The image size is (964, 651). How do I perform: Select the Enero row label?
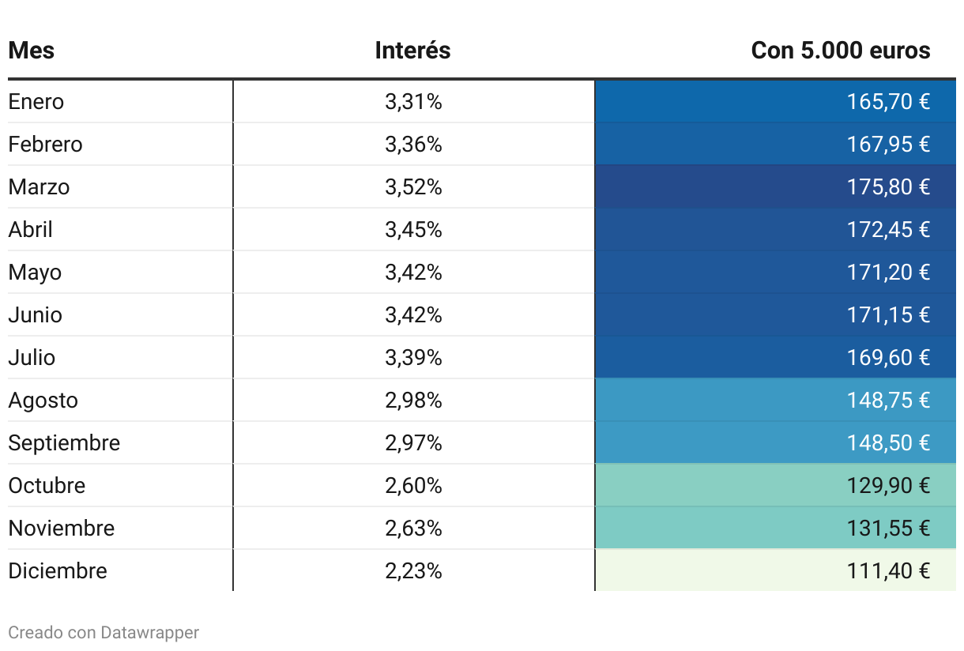(x=36, y=102)
